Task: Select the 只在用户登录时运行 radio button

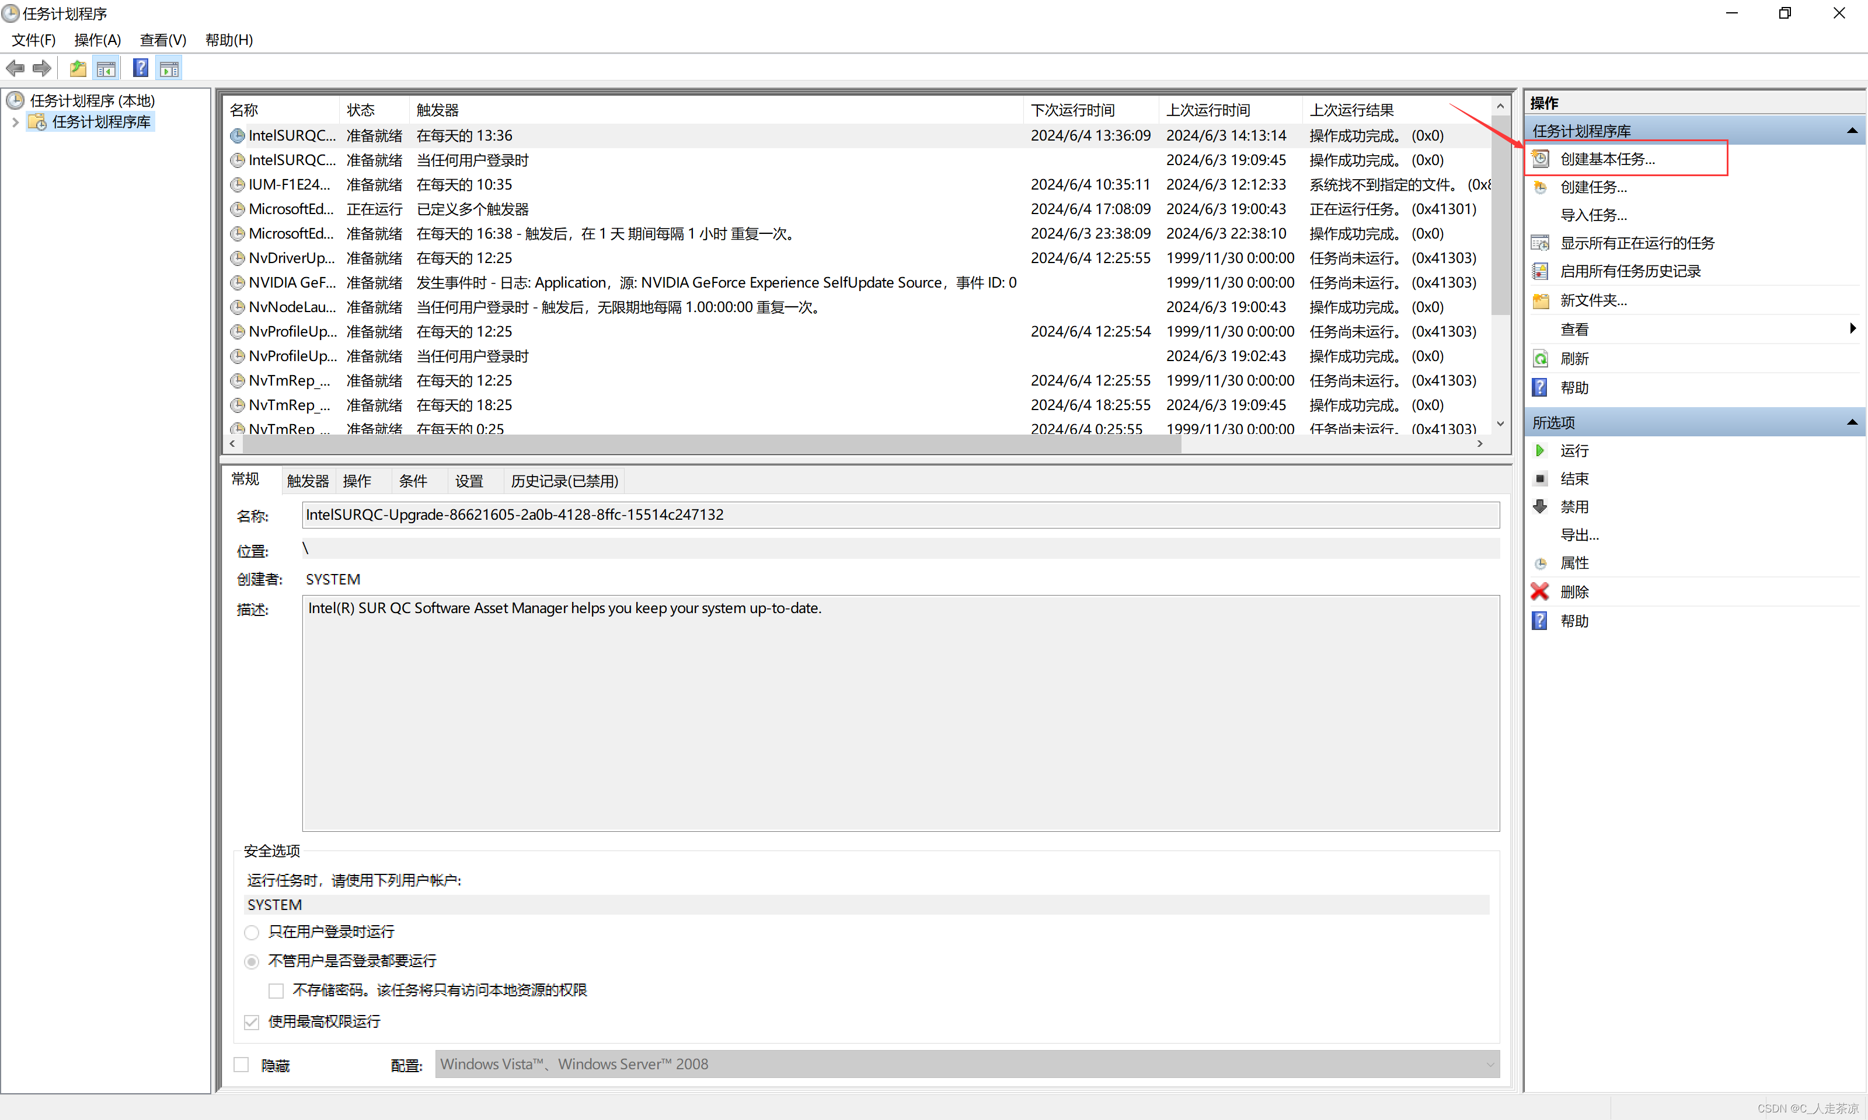Action: click(x=252, y=933)
